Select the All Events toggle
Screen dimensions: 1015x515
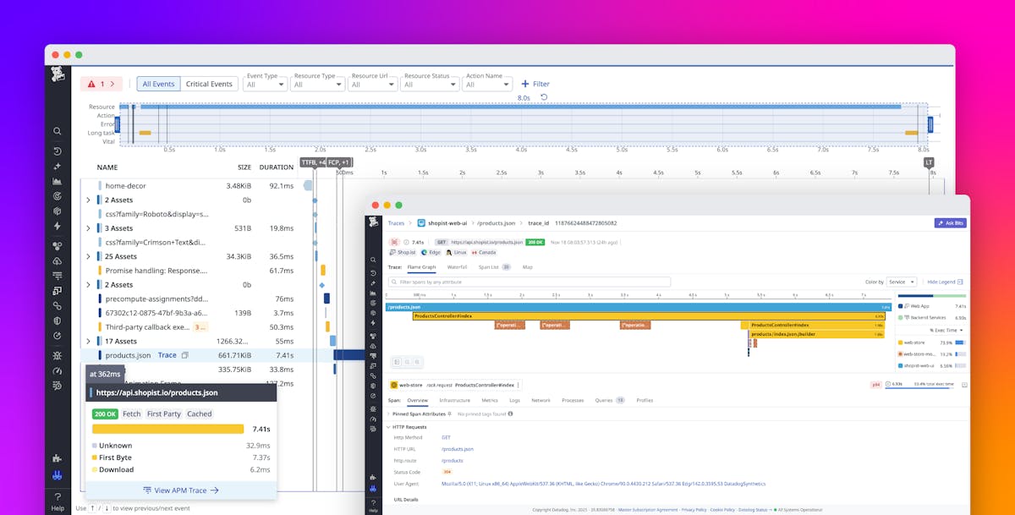pyautogui.click(x=158, y=84)
